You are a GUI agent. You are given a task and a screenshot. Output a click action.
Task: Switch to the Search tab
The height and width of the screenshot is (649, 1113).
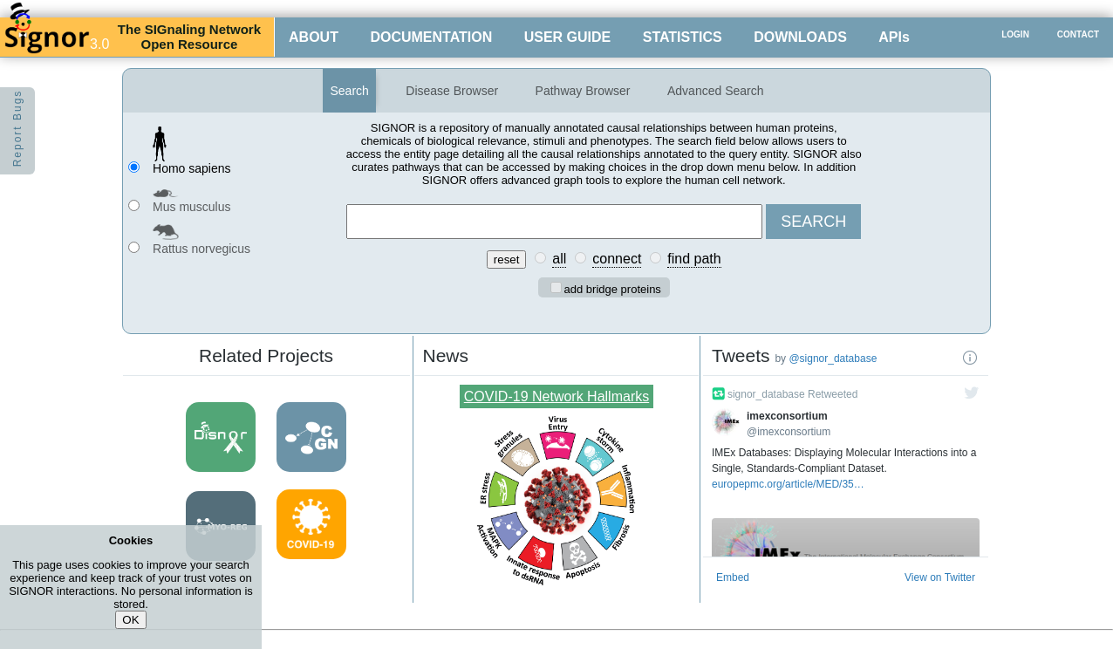(349, 91)
